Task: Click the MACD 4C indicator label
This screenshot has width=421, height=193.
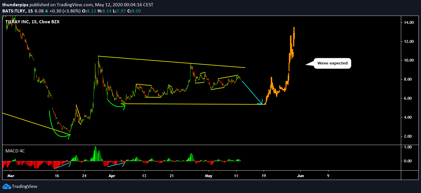Action: point(15,151)
